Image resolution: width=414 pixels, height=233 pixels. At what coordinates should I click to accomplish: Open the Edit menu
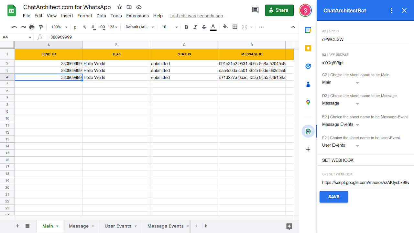click(38, 16)
